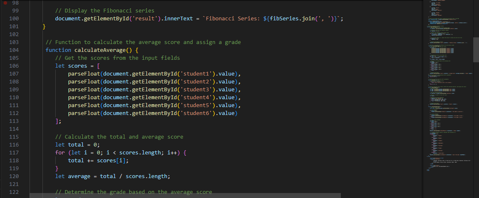Remove the breakpoint dot at line 98

point(5,3)
